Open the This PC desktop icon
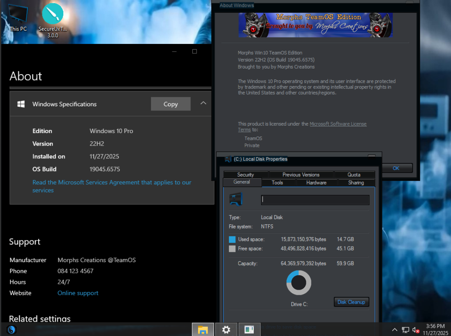 [18, 17]
